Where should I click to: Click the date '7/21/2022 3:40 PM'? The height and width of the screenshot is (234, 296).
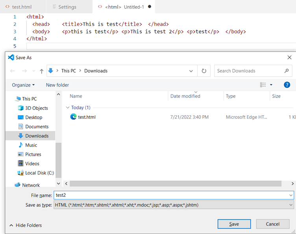pyautogui.click(x=189, y=117)
